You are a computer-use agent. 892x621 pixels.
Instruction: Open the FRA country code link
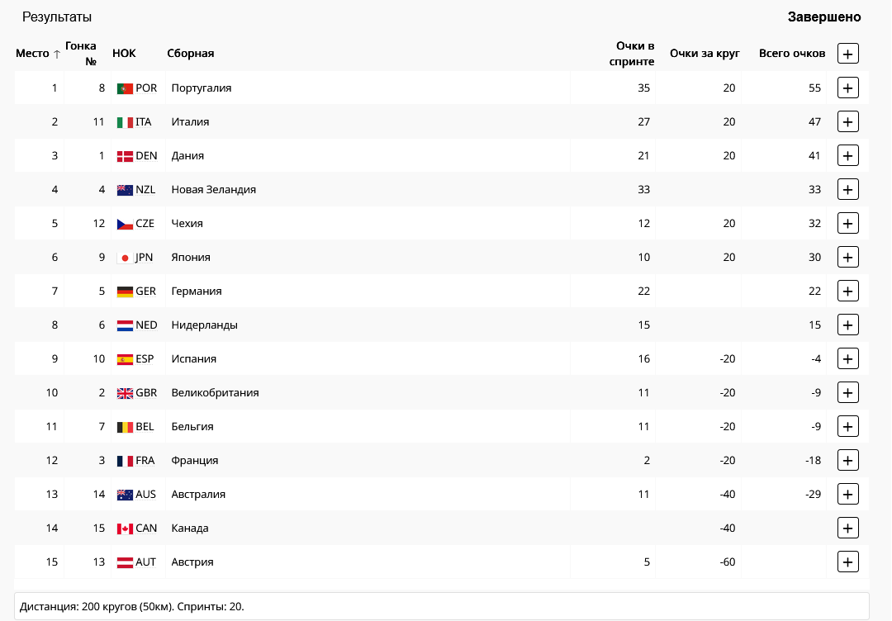tap(145, 460)
